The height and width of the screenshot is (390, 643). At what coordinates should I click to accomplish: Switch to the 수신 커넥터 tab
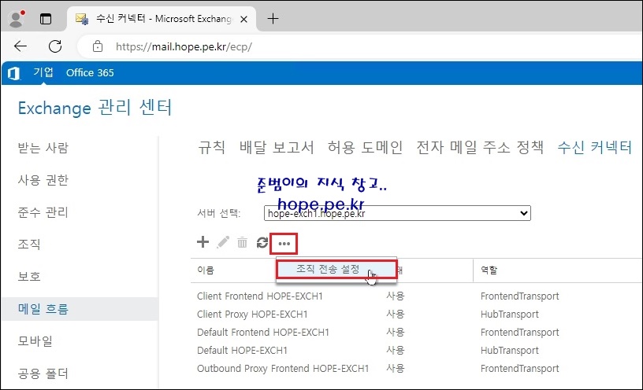point(594,147)
